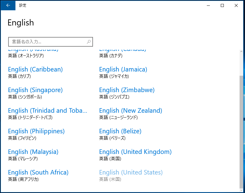Choose English (New Zealand)

pyautogui.click(x=131, y=114)
